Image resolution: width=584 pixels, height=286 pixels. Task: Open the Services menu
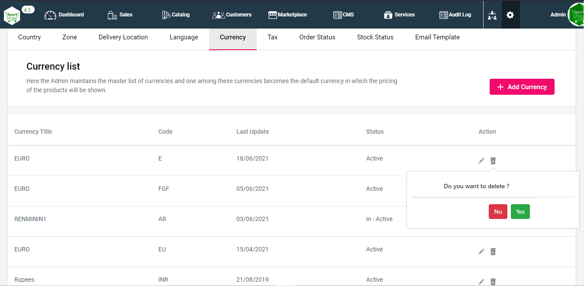coord(399,15)
